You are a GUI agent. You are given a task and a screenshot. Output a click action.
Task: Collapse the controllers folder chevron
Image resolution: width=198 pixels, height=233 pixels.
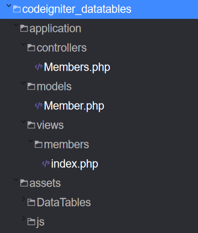[23, 44]
